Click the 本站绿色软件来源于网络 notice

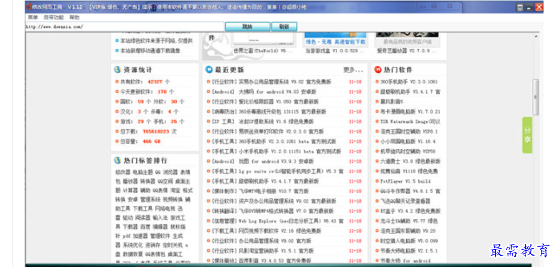coord(157,41)
